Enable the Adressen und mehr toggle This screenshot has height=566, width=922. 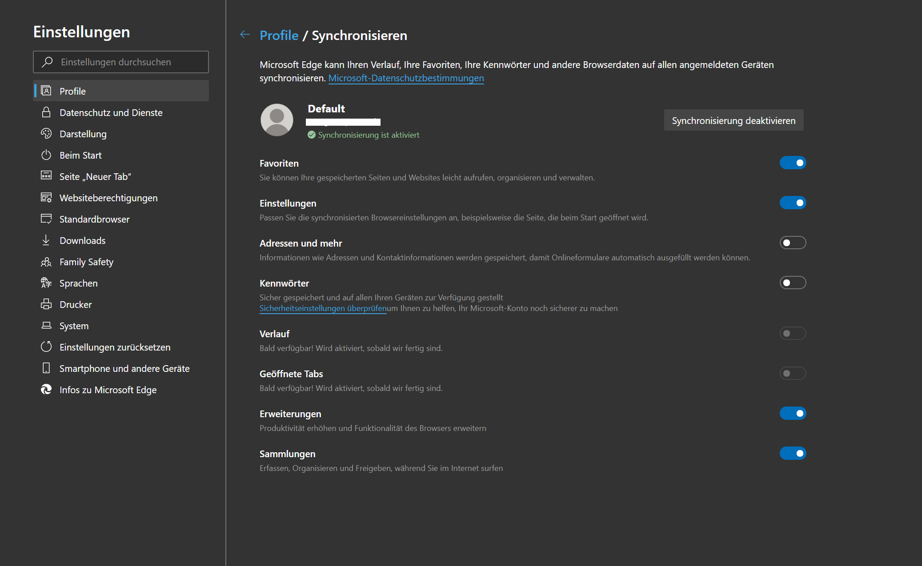793,243
